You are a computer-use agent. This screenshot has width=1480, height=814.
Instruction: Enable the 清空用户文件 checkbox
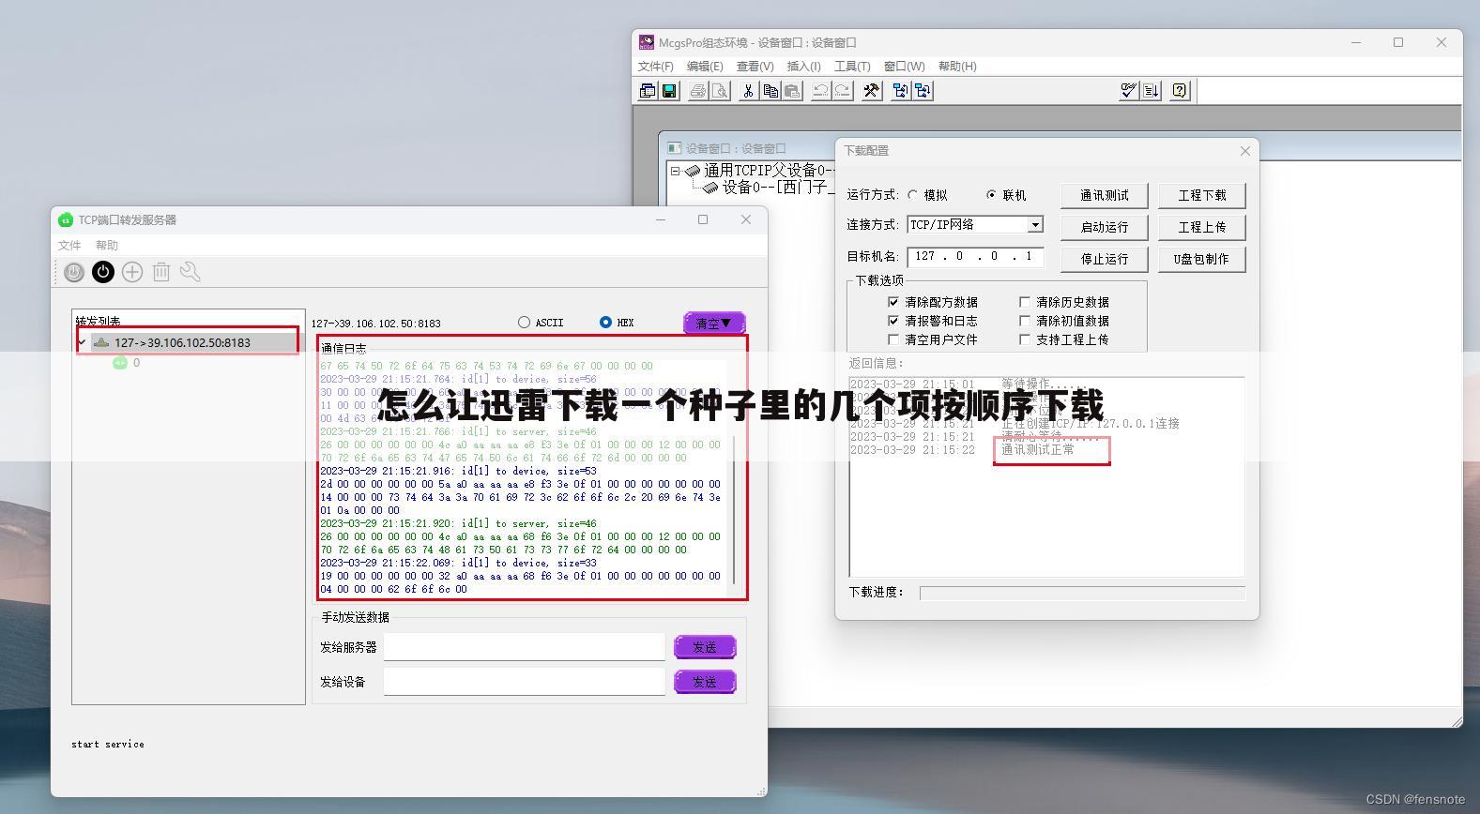[x=893, y=339]
